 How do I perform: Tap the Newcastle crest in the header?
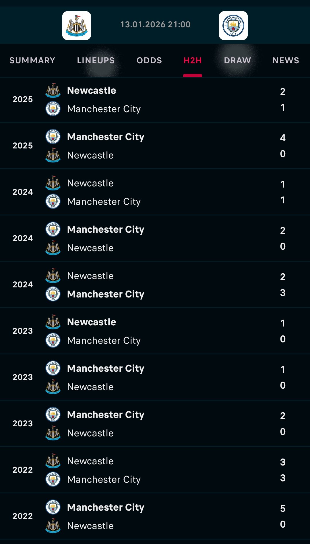coord(77,26)
